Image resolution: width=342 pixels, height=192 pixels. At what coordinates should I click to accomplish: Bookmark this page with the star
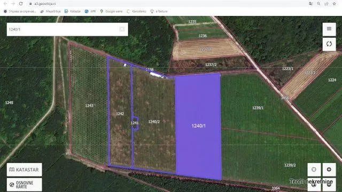point(334,4)
